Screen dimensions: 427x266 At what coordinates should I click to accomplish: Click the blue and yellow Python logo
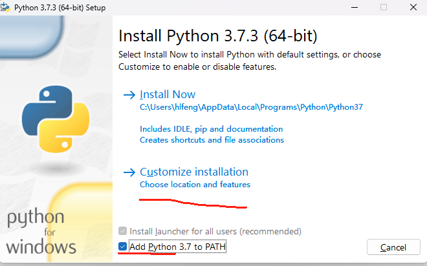56,119
